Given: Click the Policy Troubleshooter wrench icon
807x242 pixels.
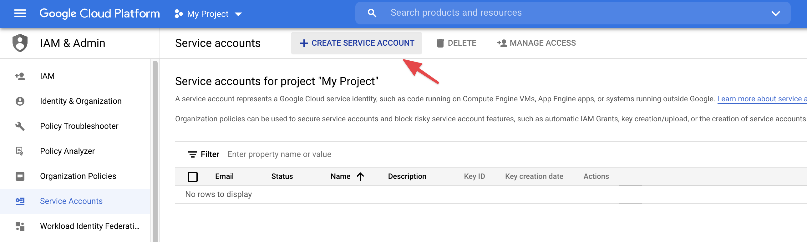Looking at the screenshot, I should pos(20,126).
